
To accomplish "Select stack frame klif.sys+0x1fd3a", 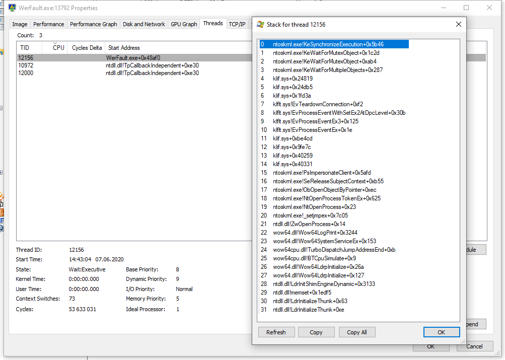I will coord(334,96).
